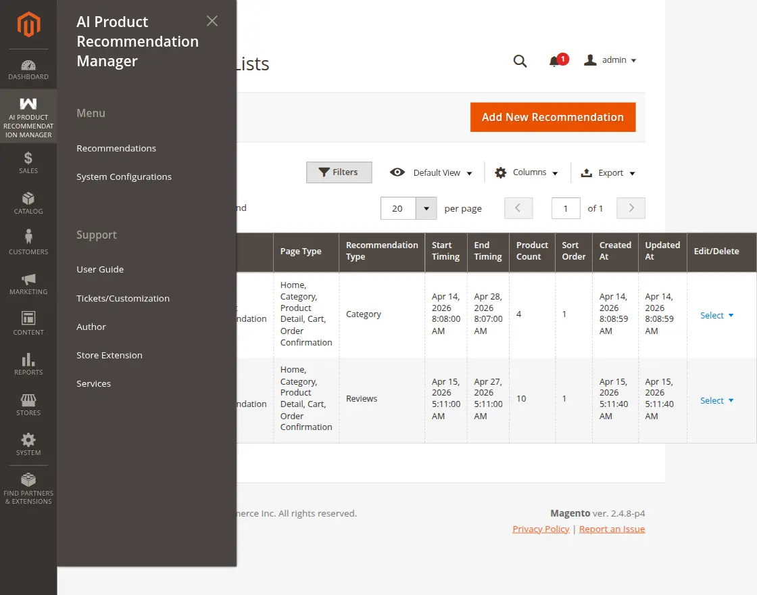Open the Privacy Policy link
757x595 pixels.
click(x=541, y=529)
